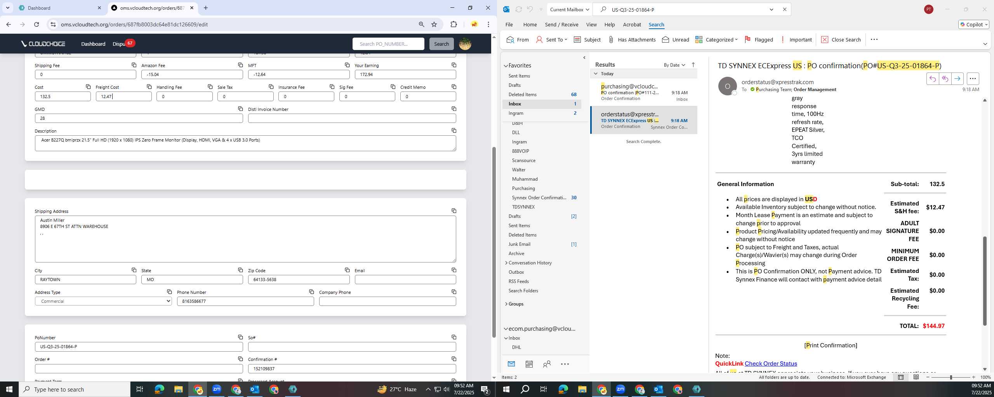Open the Current Mailbox scope dropdown
994x397 pixels.
pos(569,9)
